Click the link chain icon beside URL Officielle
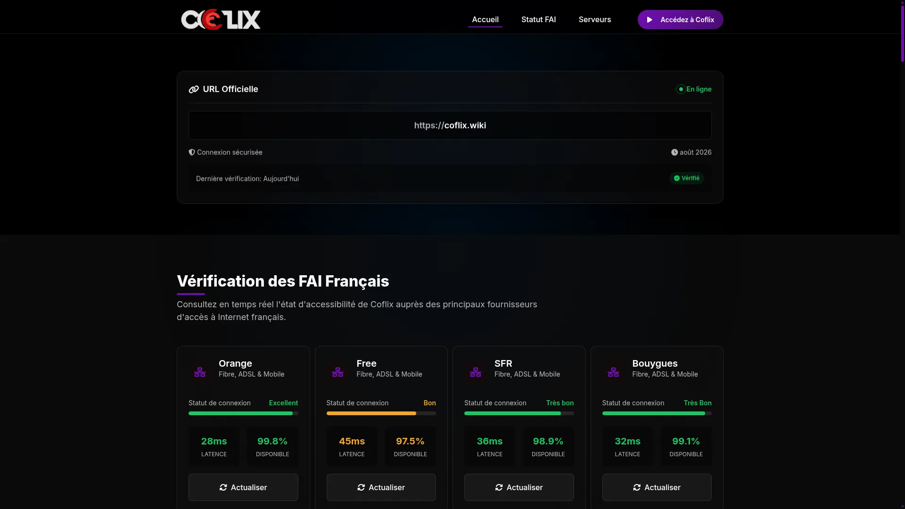Viewport: 905px width, 509px height. click(194, 90)
